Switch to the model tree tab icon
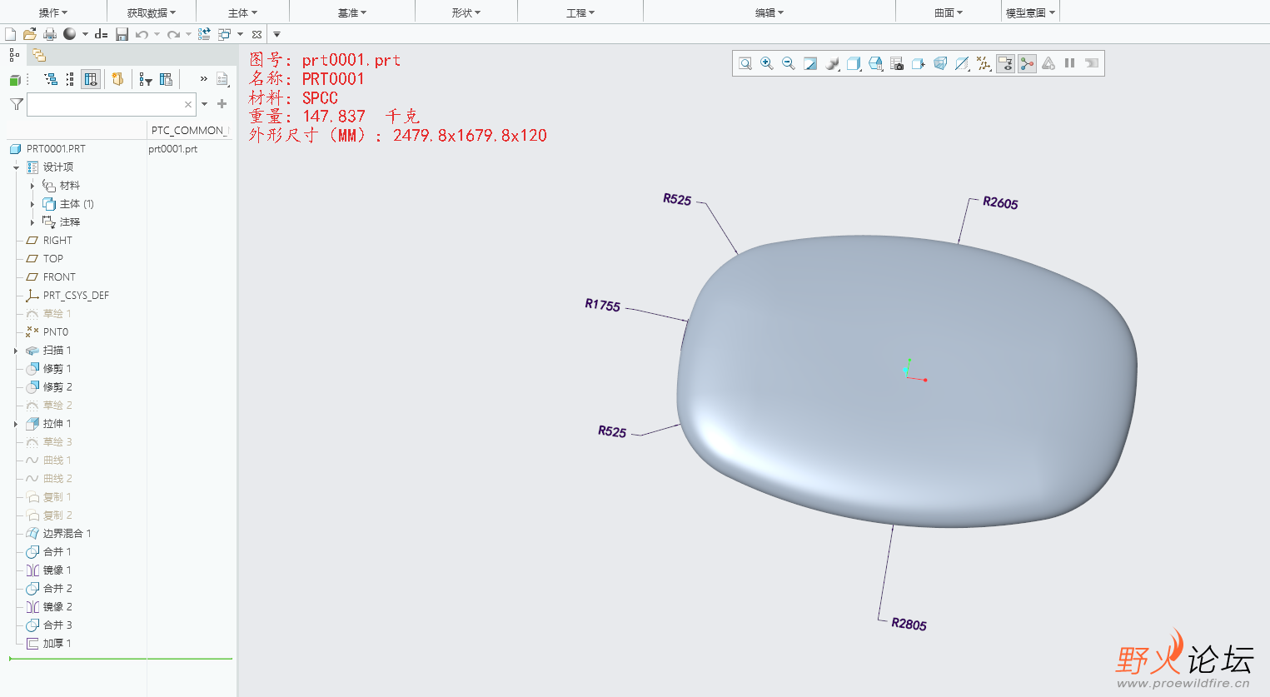The height and width of the screenshot is (697, 1270). [x=14, y=55]
